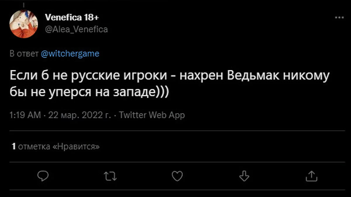
Task: Click the display name Venefica 18+
Action: [x=72, y=18]
